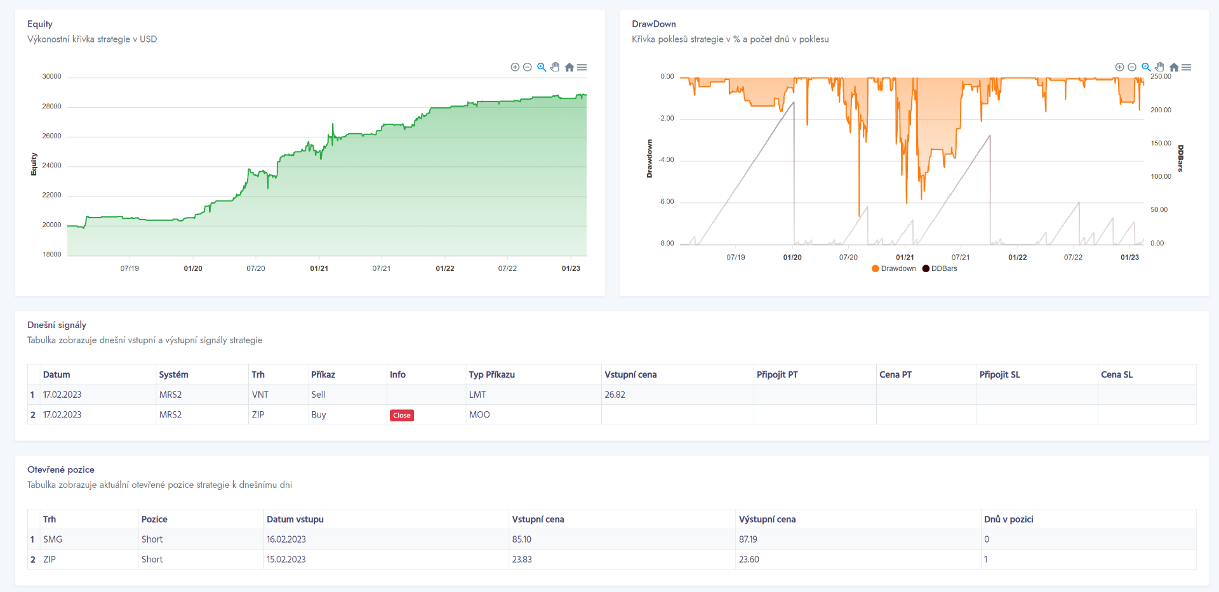Screen dimensions: 1219x592
Task: Click zoom in icon on DrawDown chart
Action: 1119,67
